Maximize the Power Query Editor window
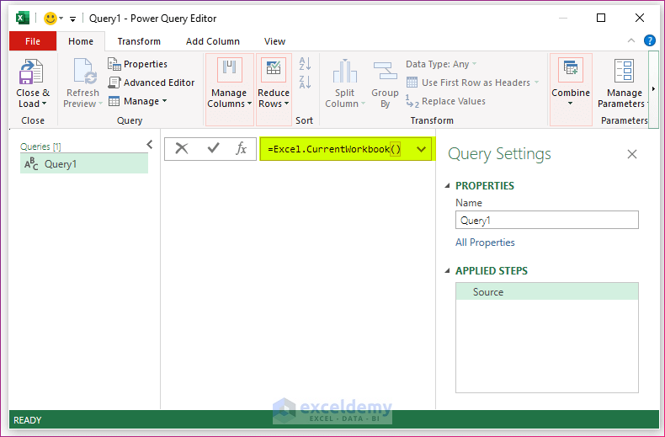 pyautogui.click(x=600, y=18)
